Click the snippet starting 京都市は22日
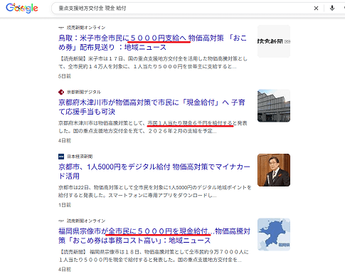The width and height of the screenshot is (345, 274). click(x=155, y=191)
